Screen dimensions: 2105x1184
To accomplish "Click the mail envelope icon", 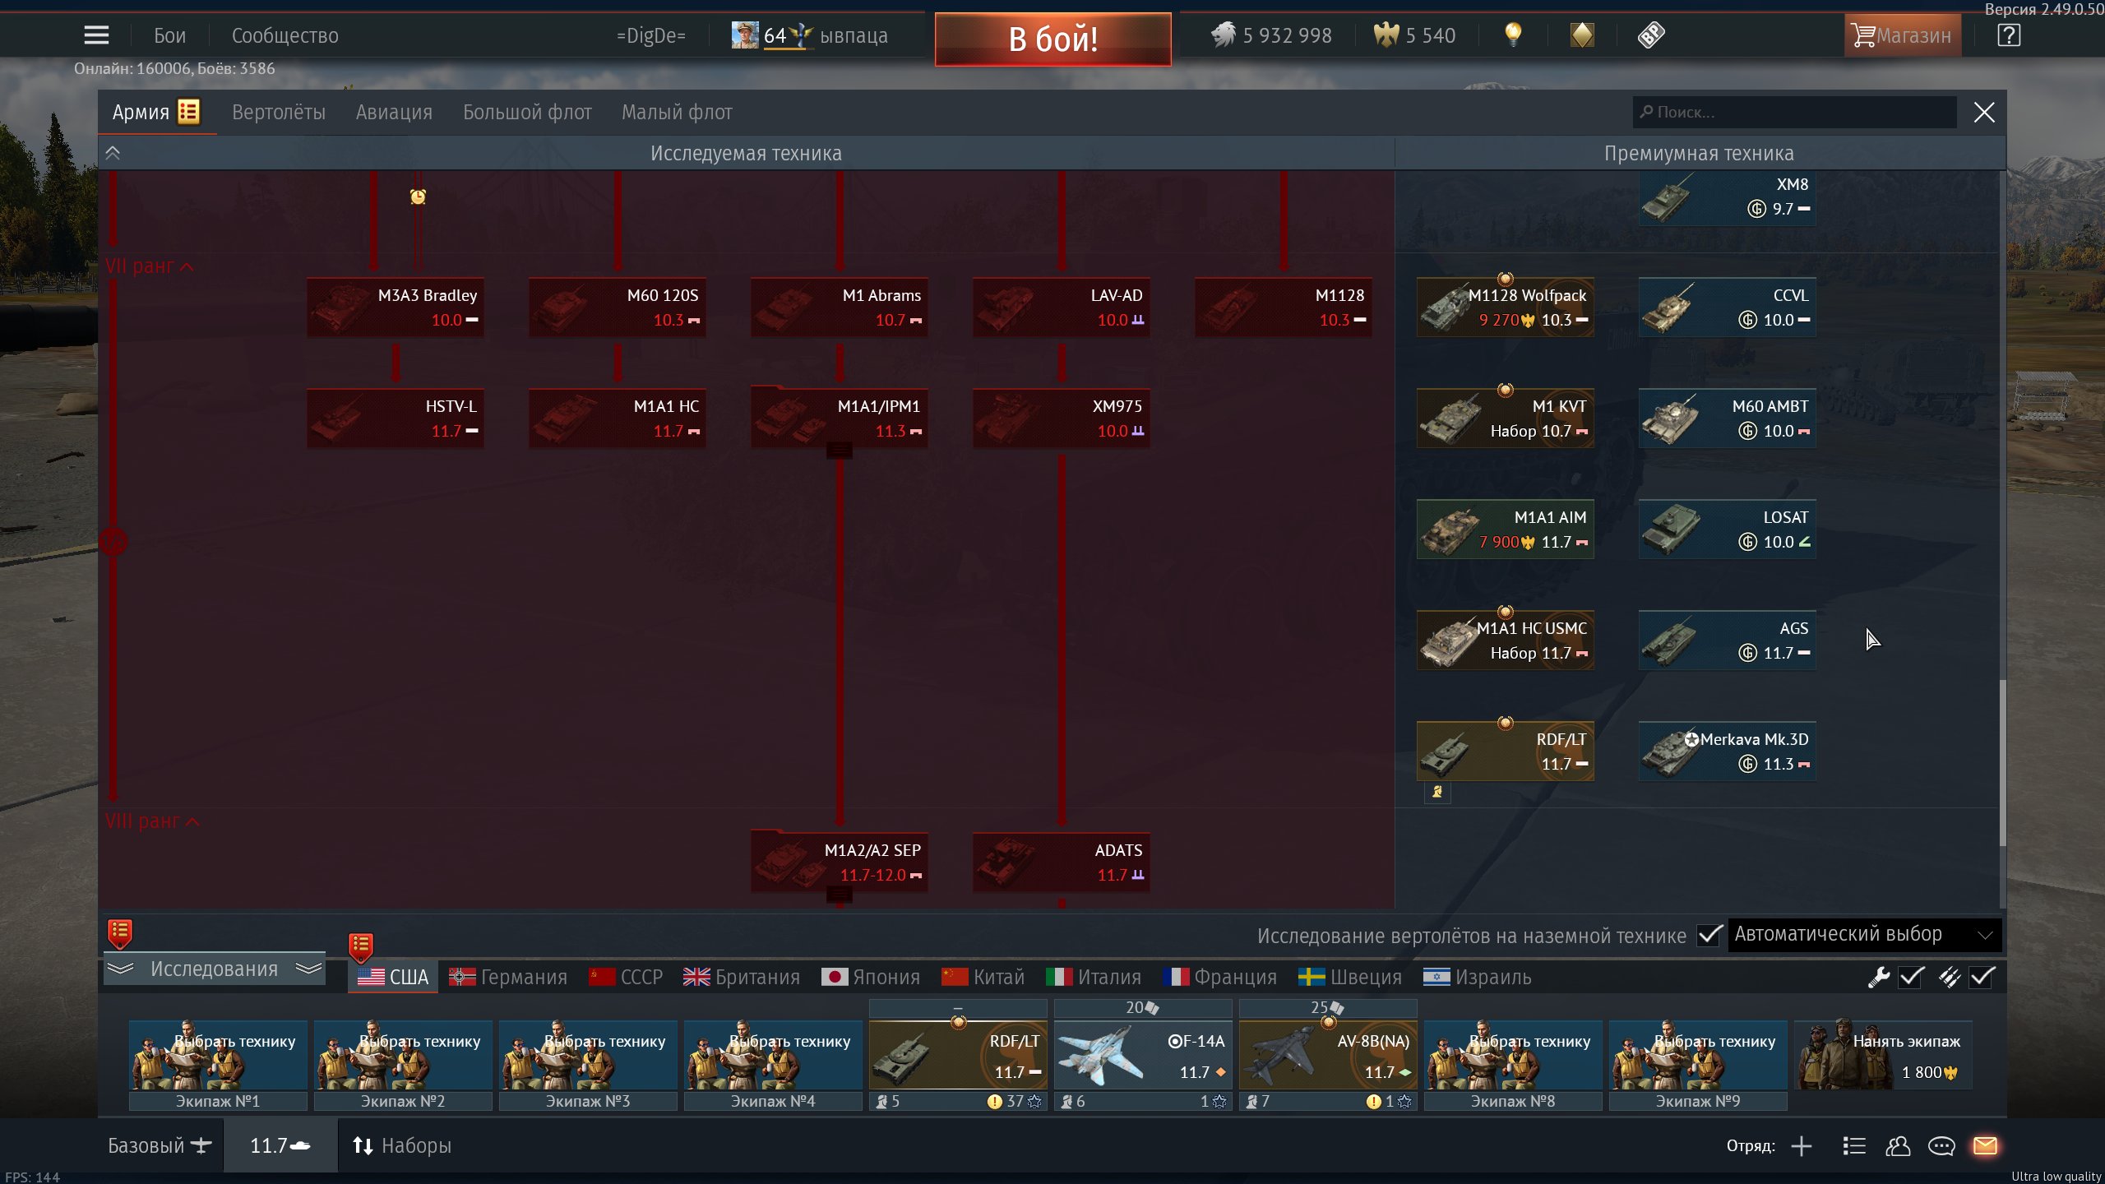I will [1985, 1145].
